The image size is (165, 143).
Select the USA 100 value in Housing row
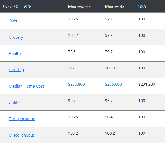(x=142, y=68)
